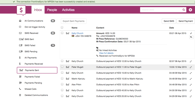Check the Martin Kariuku row checkbox
The width and height of the screenshot is (195, 99).
click(62, 78)
